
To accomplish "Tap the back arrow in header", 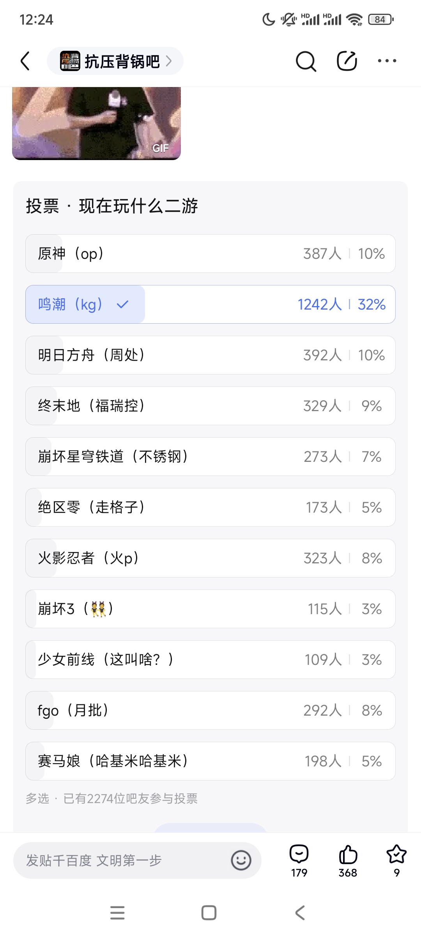I will tap(25, 61).
